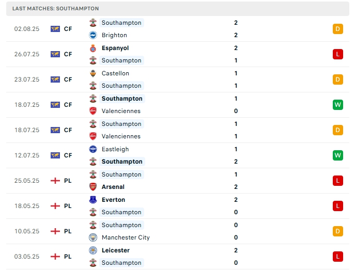Click the England flag icon on 25.05.25 row
The image size is (355, 271).
[x=55, y=181]
